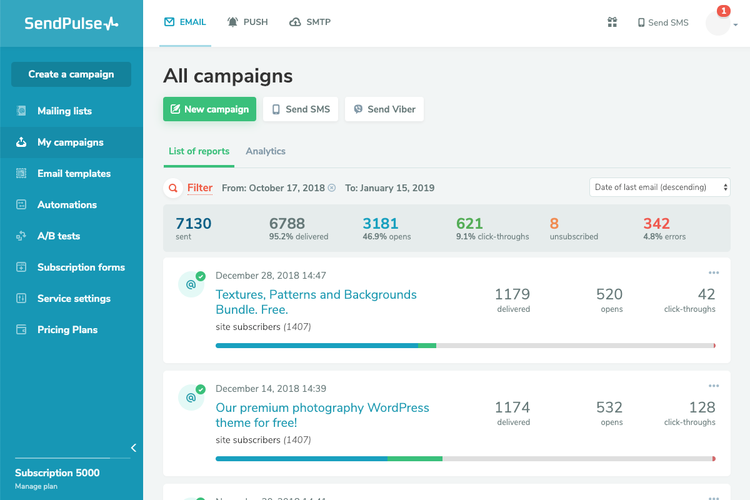Click the phone icon beside Send SMS in header
The height and width of the screenshot is (500, 750).
coord(641,22)
